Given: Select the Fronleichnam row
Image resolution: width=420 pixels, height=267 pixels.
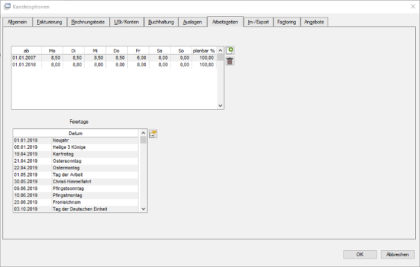Looking at the screenshot, I should click(76, 202).
